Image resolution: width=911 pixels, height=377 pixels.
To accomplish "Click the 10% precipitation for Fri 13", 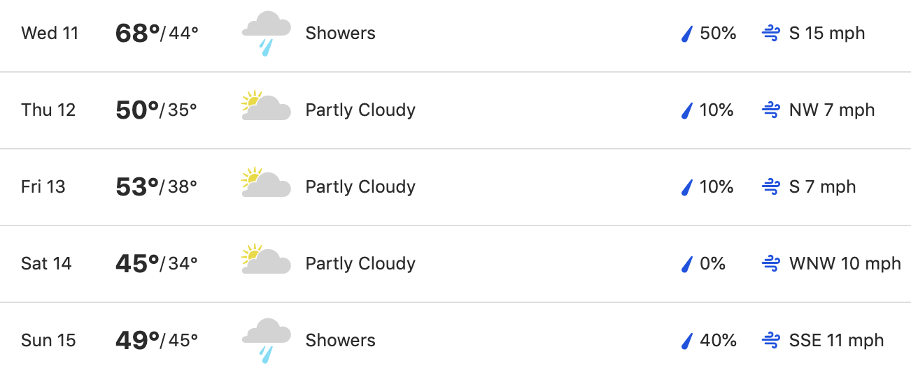I will [716, 187].
